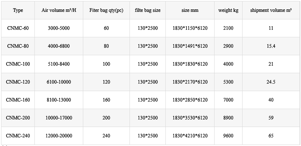Click the CNMC-100 type cell

click(18, 64)
